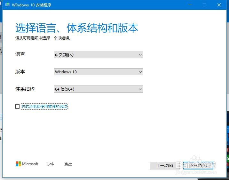
Task: Click the 下一步(N) next button
Action: pyautogui.click(x=198, y=166)
